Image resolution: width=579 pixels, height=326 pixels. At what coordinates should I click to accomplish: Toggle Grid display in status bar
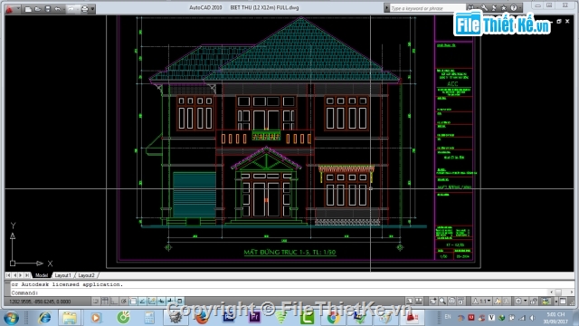click(x=105, y=302)
